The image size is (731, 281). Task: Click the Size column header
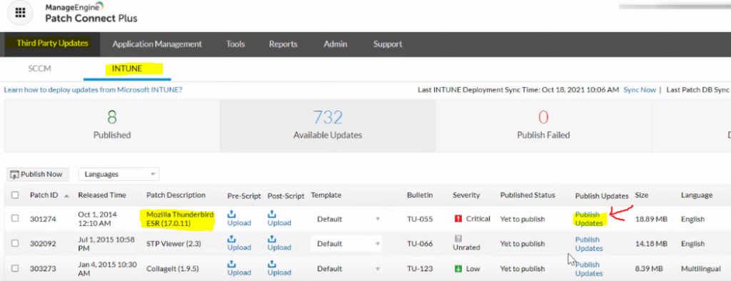click(642, 195)
